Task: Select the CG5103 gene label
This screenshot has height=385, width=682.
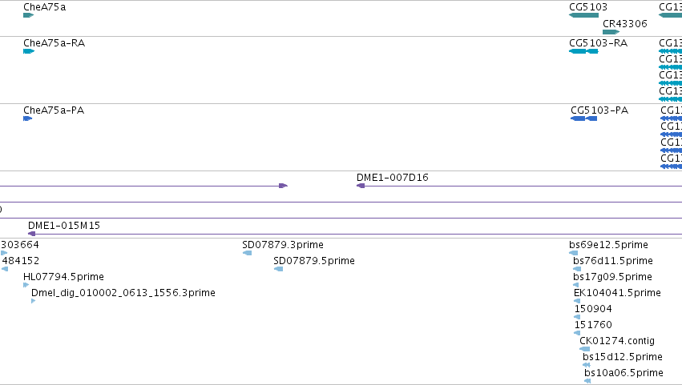Action: (588, 7)
